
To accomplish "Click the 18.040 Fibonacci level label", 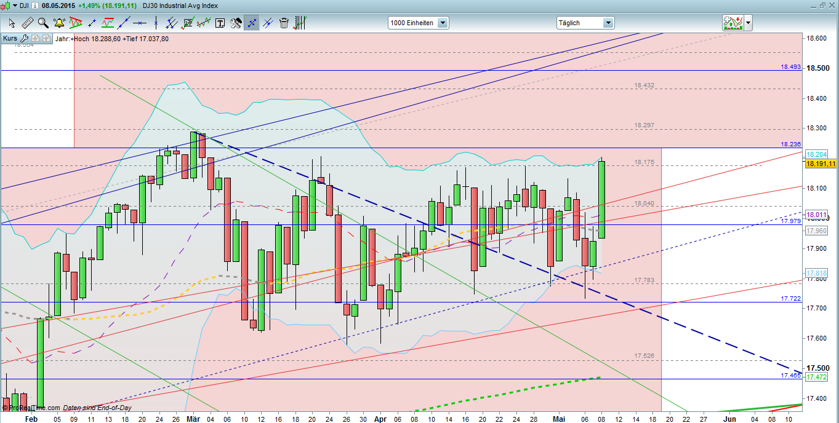I will [644, 204].
